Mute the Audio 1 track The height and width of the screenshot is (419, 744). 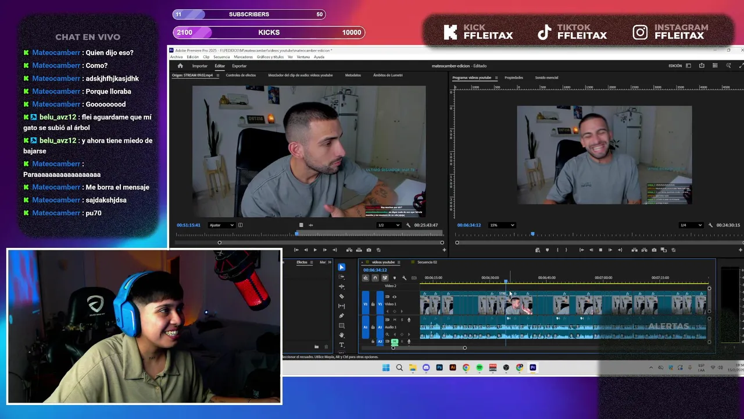click(x=395, y=319)
